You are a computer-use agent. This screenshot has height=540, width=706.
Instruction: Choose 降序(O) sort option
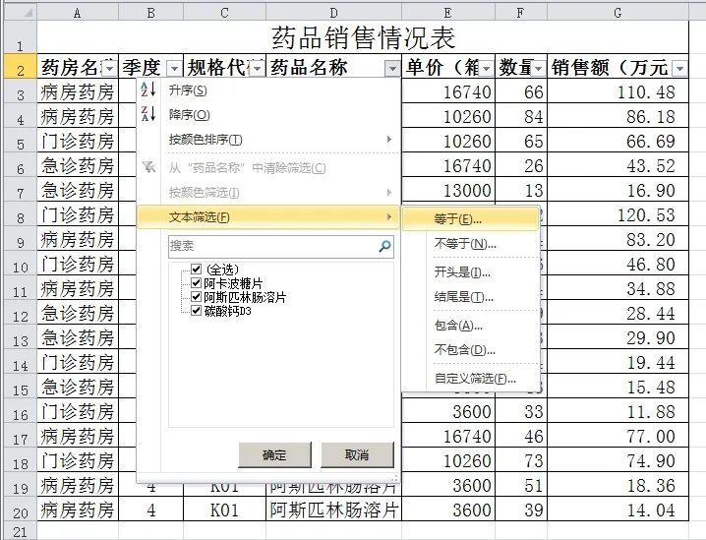[x=268, y=115]
